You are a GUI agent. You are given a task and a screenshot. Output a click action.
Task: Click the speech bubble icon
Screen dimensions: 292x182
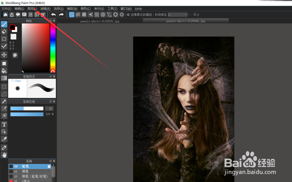click(x=18, y=15)
